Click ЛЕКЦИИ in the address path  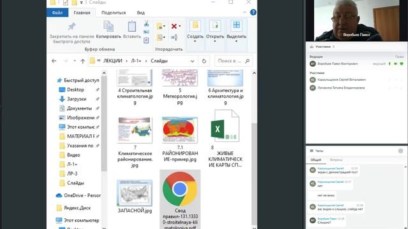point(113,61)
